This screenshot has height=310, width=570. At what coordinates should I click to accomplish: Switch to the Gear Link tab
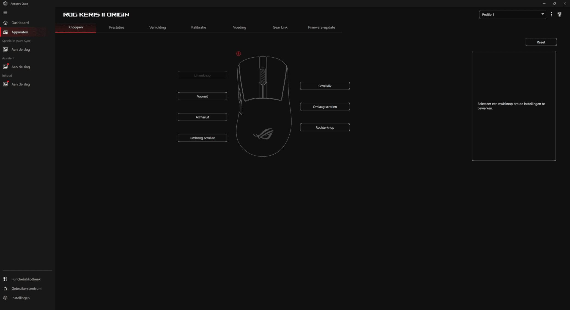point(280,27)
